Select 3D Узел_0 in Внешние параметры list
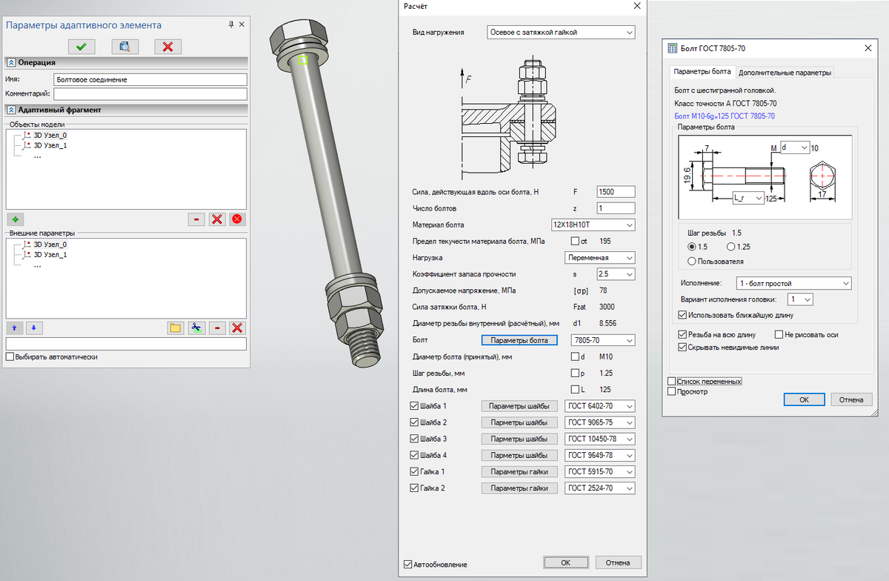The width and height of the screenshot is (889, 581). pos(50,245)
